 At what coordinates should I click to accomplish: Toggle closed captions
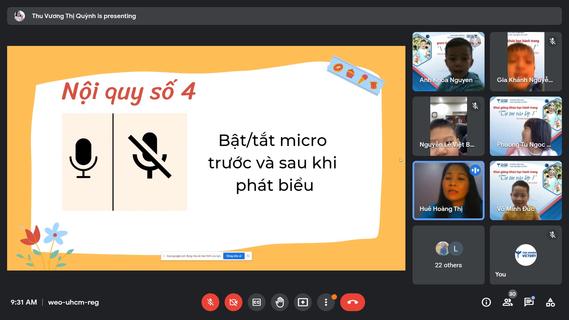(256, 302)
